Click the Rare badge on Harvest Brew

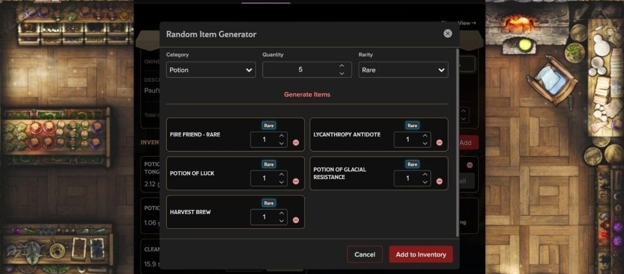pos(269,203)
